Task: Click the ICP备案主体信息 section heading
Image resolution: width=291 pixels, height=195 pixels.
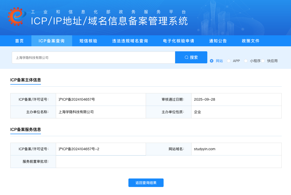Action: click(26, 80)
